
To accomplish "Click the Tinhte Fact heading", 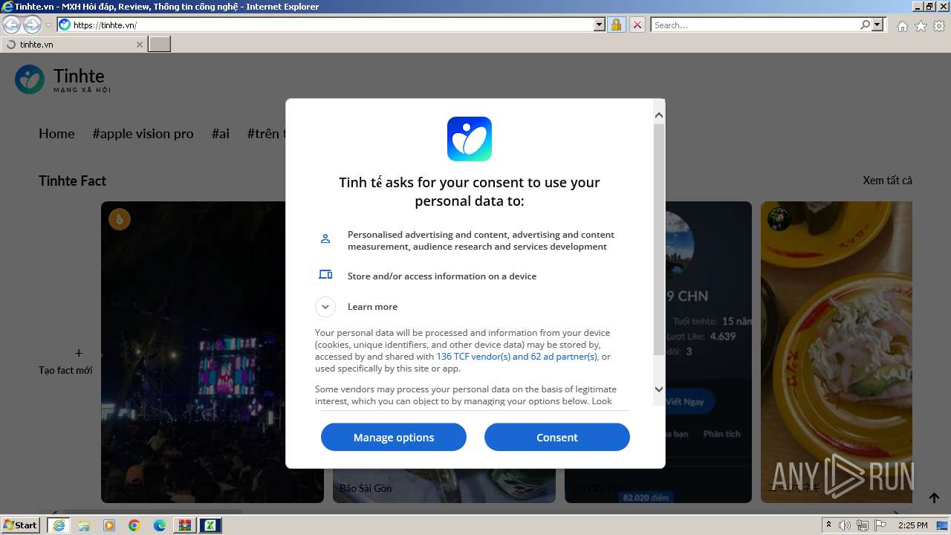I will [x=72, y=181].
